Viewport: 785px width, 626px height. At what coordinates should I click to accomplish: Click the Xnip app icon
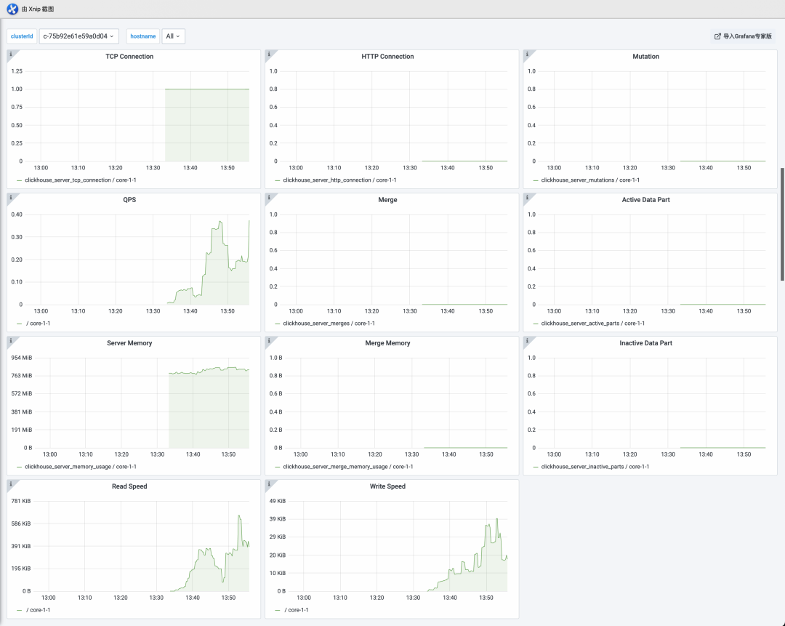tap(12, 9)
